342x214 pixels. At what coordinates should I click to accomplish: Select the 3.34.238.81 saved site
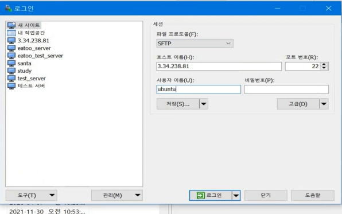(x=33, y=41)
